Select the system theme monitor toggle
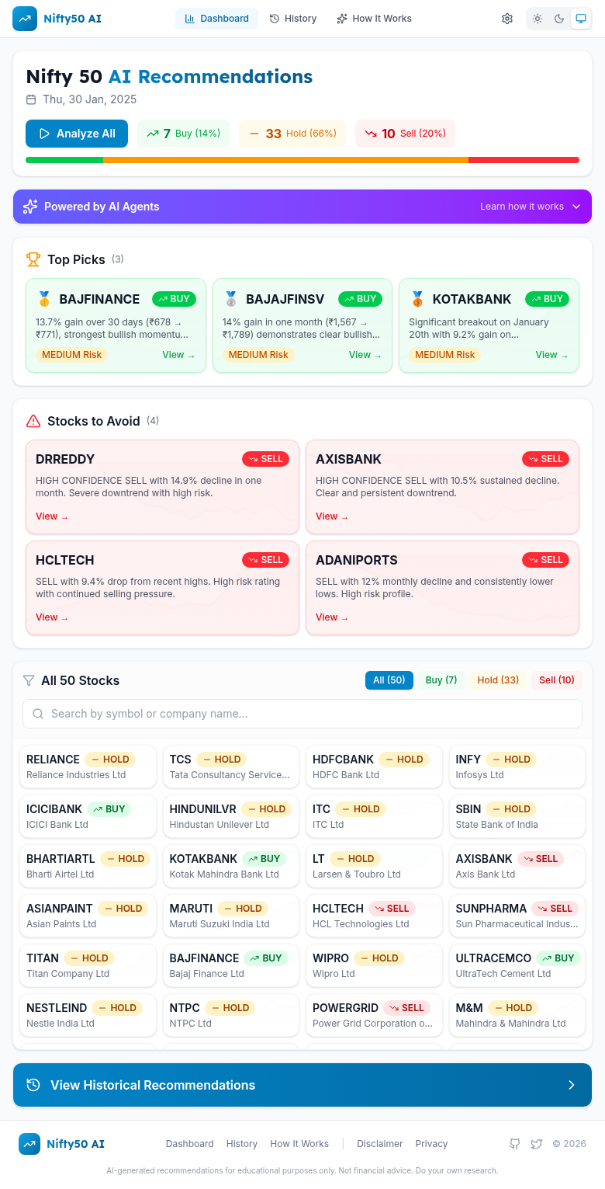The width and height of the screenshot is (605, 1189). [x=580, y=19]
